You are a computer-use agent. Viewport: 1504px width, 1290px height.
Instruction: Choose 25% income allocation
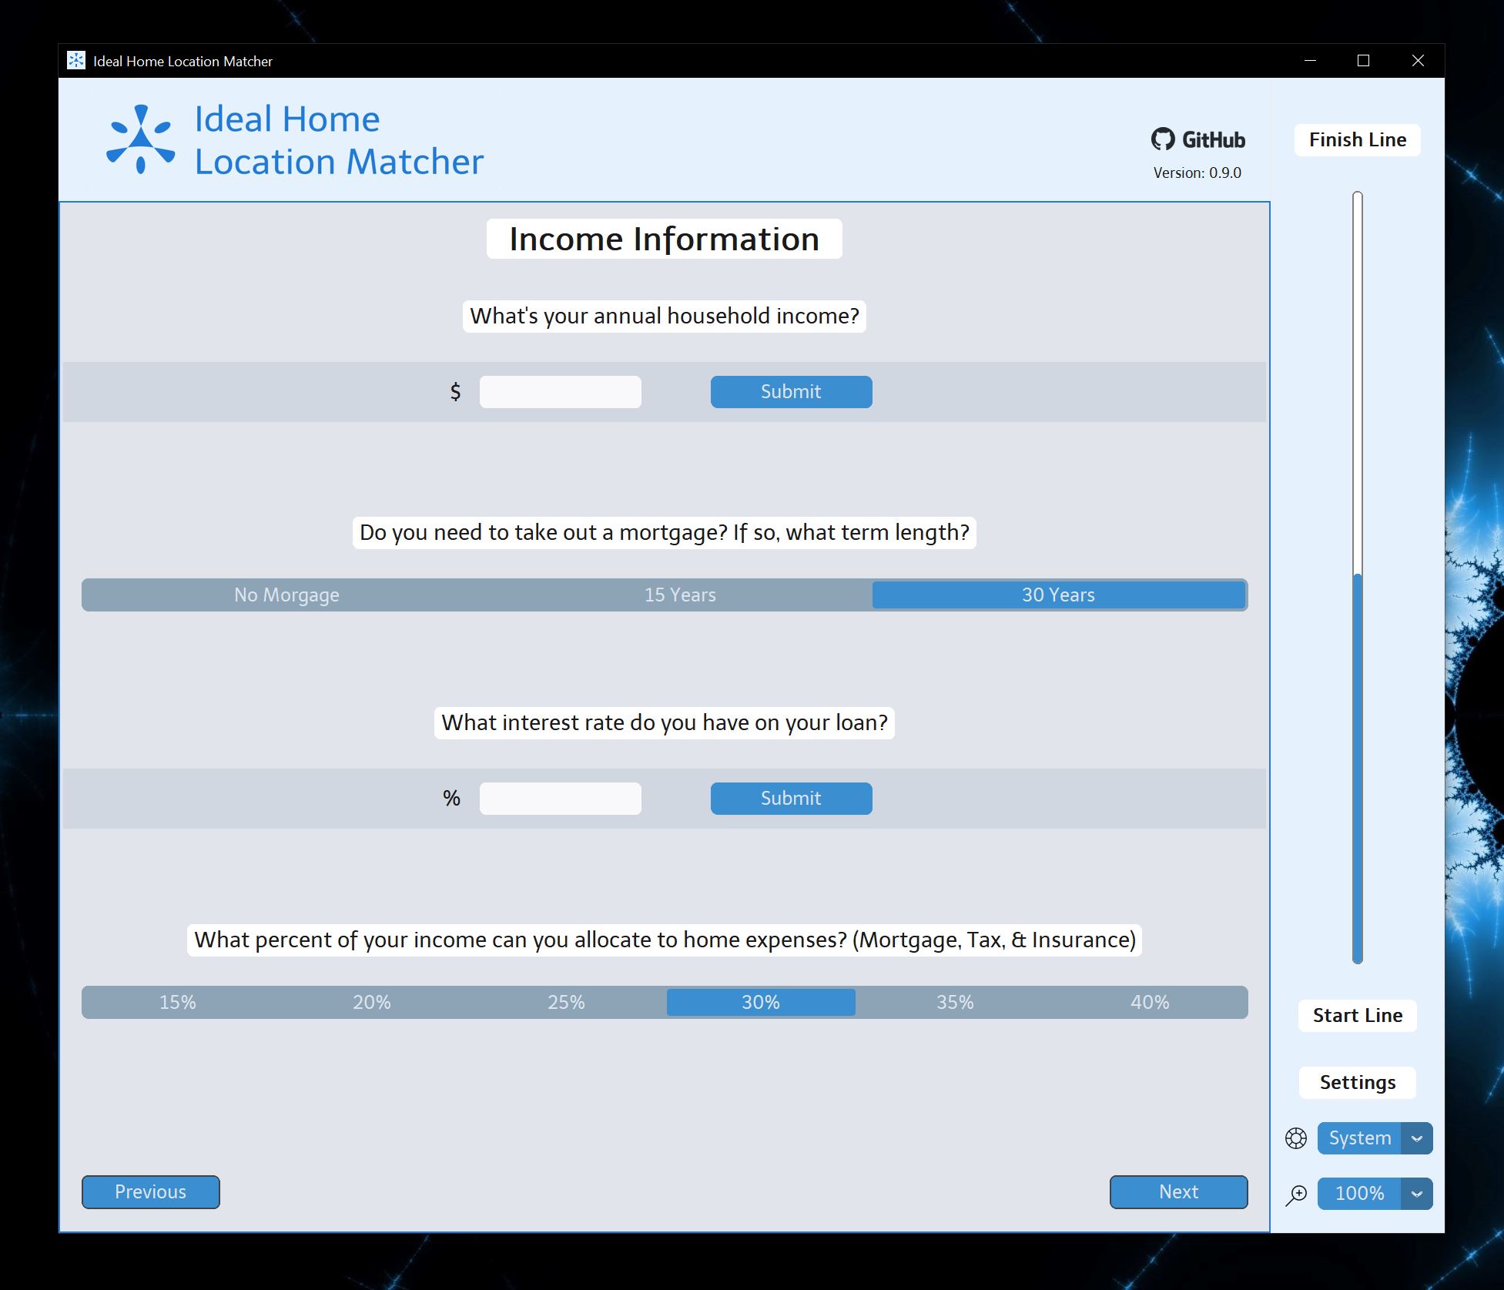566,1002
